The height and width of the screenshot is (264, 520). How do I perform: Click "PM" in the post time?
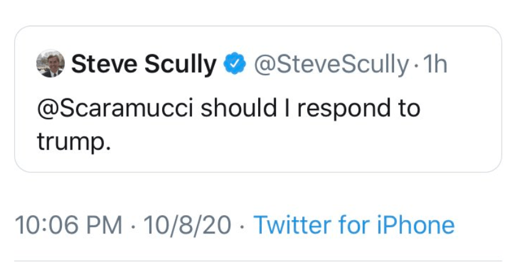[x=105, y=225]
